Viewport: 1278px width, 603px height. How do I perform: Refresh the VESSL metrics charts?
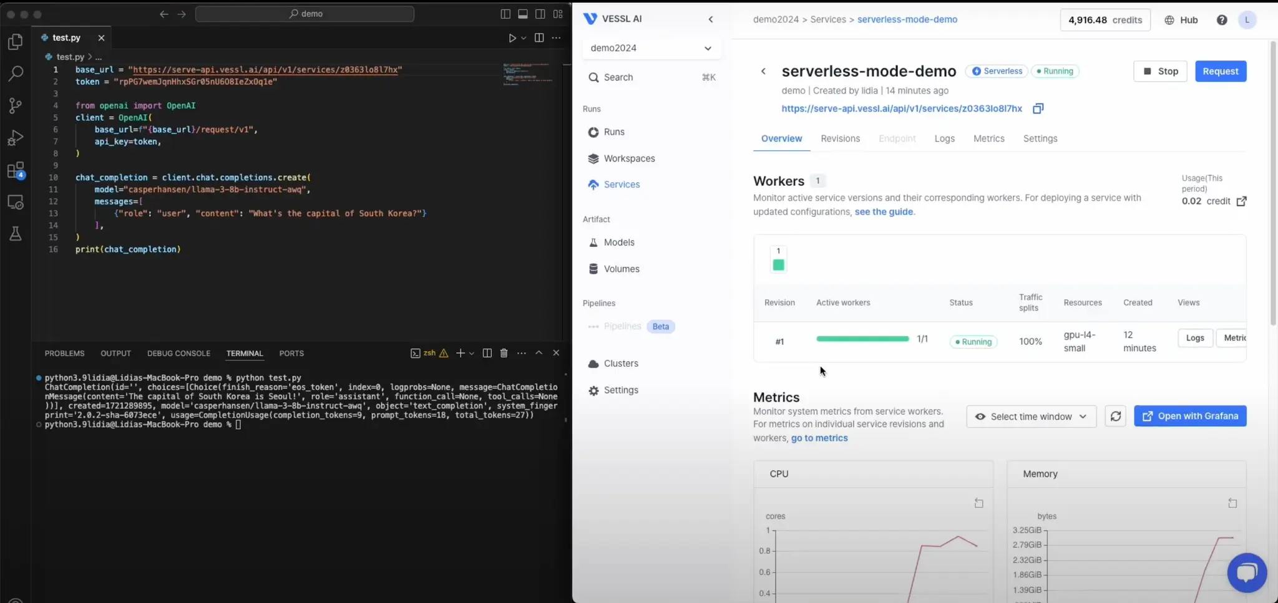(x=1116, y=416)
